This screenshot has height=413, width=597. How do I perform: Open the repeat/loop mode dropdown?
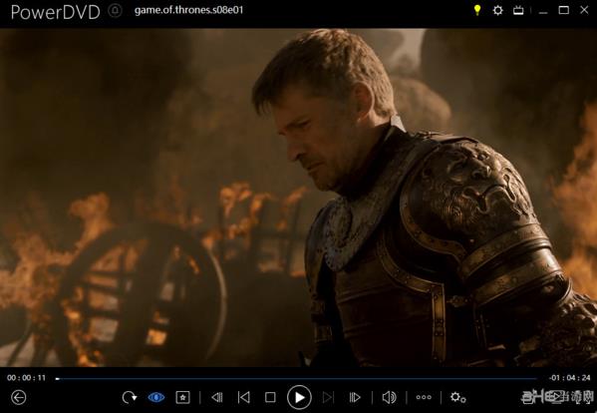click(x=130, y=397)
